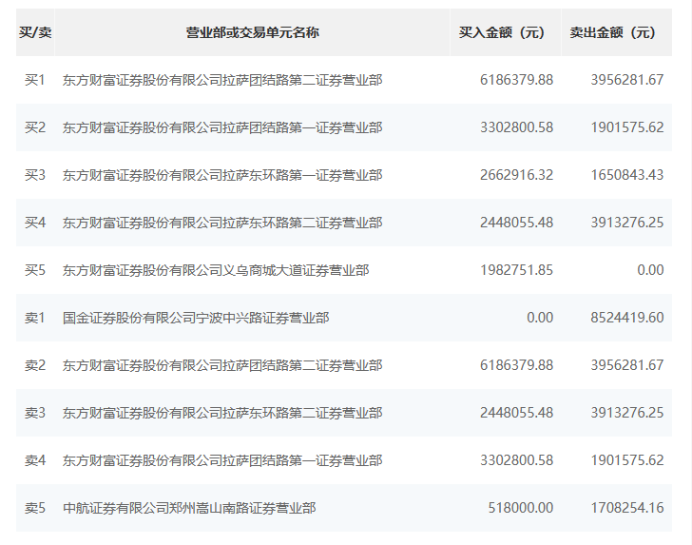Select the 卖5 row label
This screenshot has height=545, width=692.
click(x=35, y=508)
